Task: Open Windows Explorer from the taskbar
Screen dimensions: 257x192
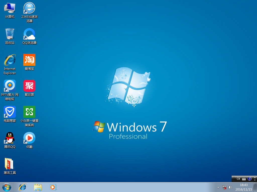Action: 38,187
